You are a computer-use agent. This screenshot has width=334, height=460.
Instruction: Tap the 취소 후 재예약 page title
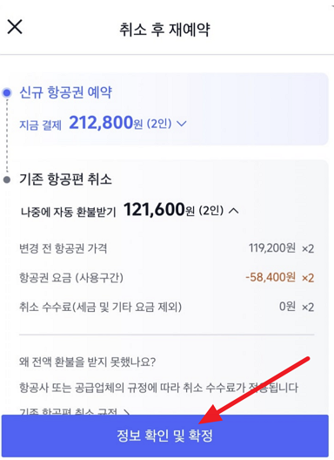pyautogui.click(x=164, y=30)
